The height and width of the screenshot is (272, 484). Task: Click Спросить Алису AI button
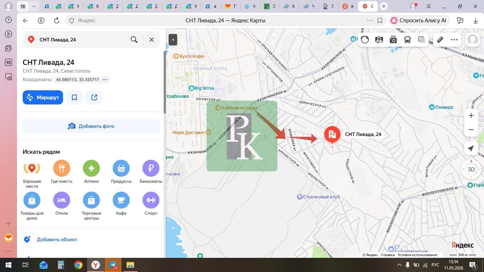tap(420, 21)
